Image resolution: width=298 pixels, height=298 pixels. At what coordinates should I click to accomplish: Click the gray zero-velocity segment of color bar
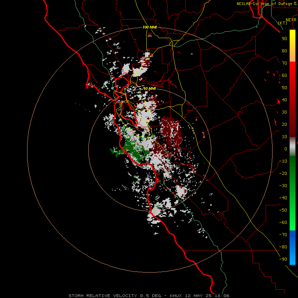pyautogui.click(x=292, y=147)
